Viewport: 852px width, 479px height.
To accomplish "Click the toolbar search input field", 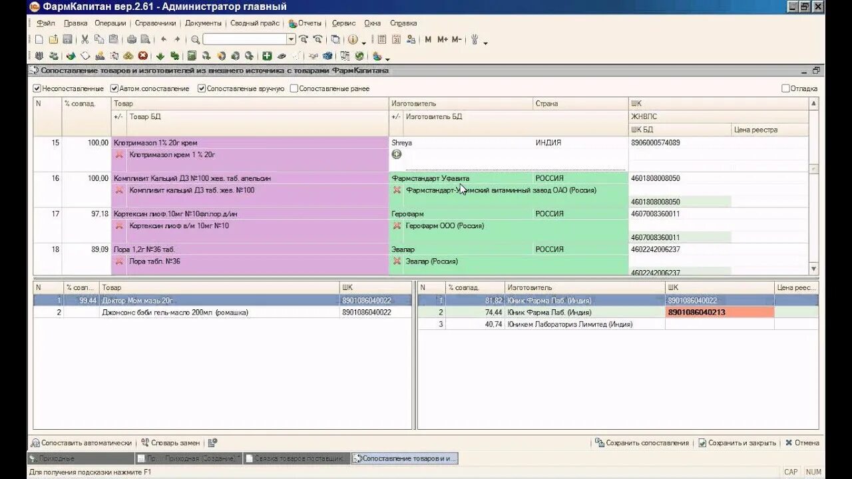I will coord(244,40).
